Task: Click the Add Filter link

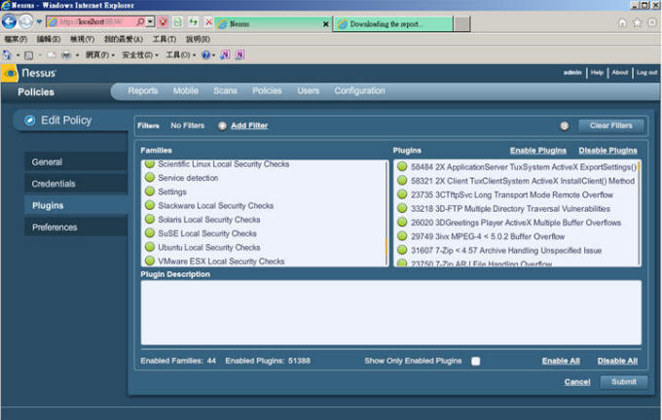Action: click(x=249, y=125)
